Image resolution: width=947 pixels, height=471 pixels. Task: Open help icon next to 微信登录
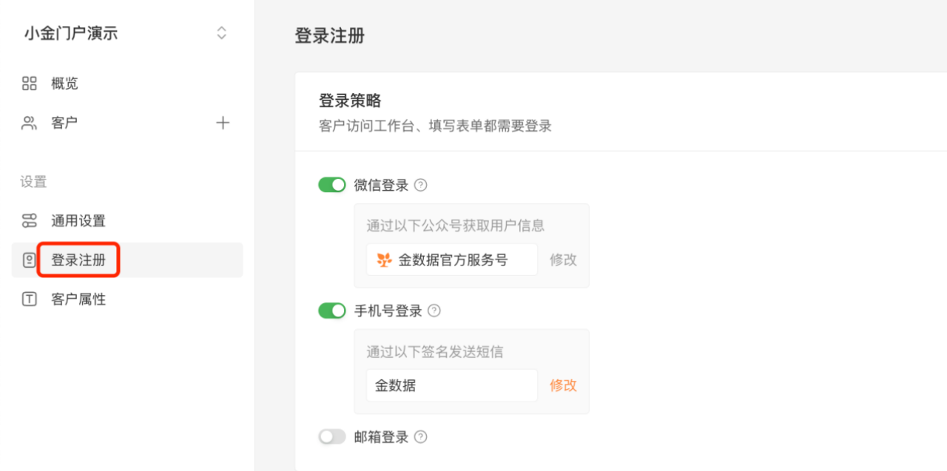click(421, 185)
